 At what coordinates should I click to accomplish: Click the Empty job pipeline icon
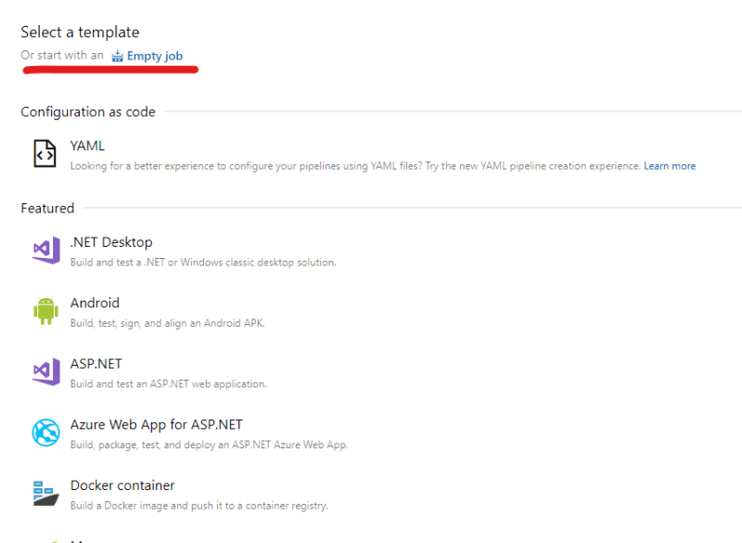tap(118, 57)
